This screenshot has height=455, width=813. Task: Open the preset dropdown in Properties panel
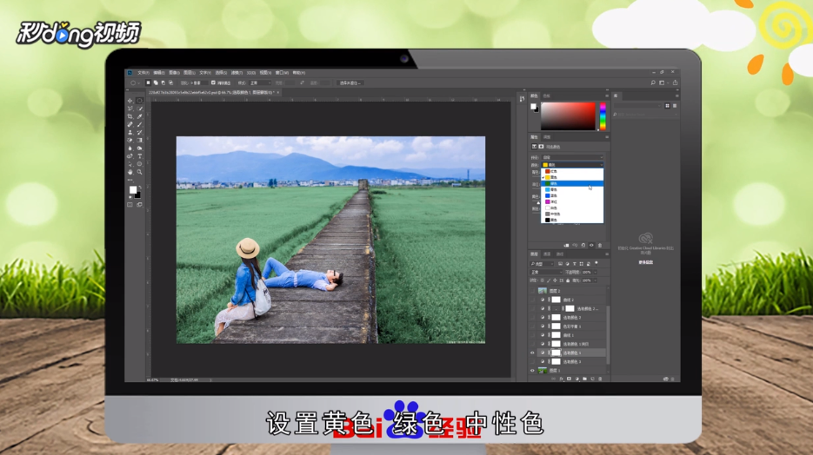click(x=572, y=157)
